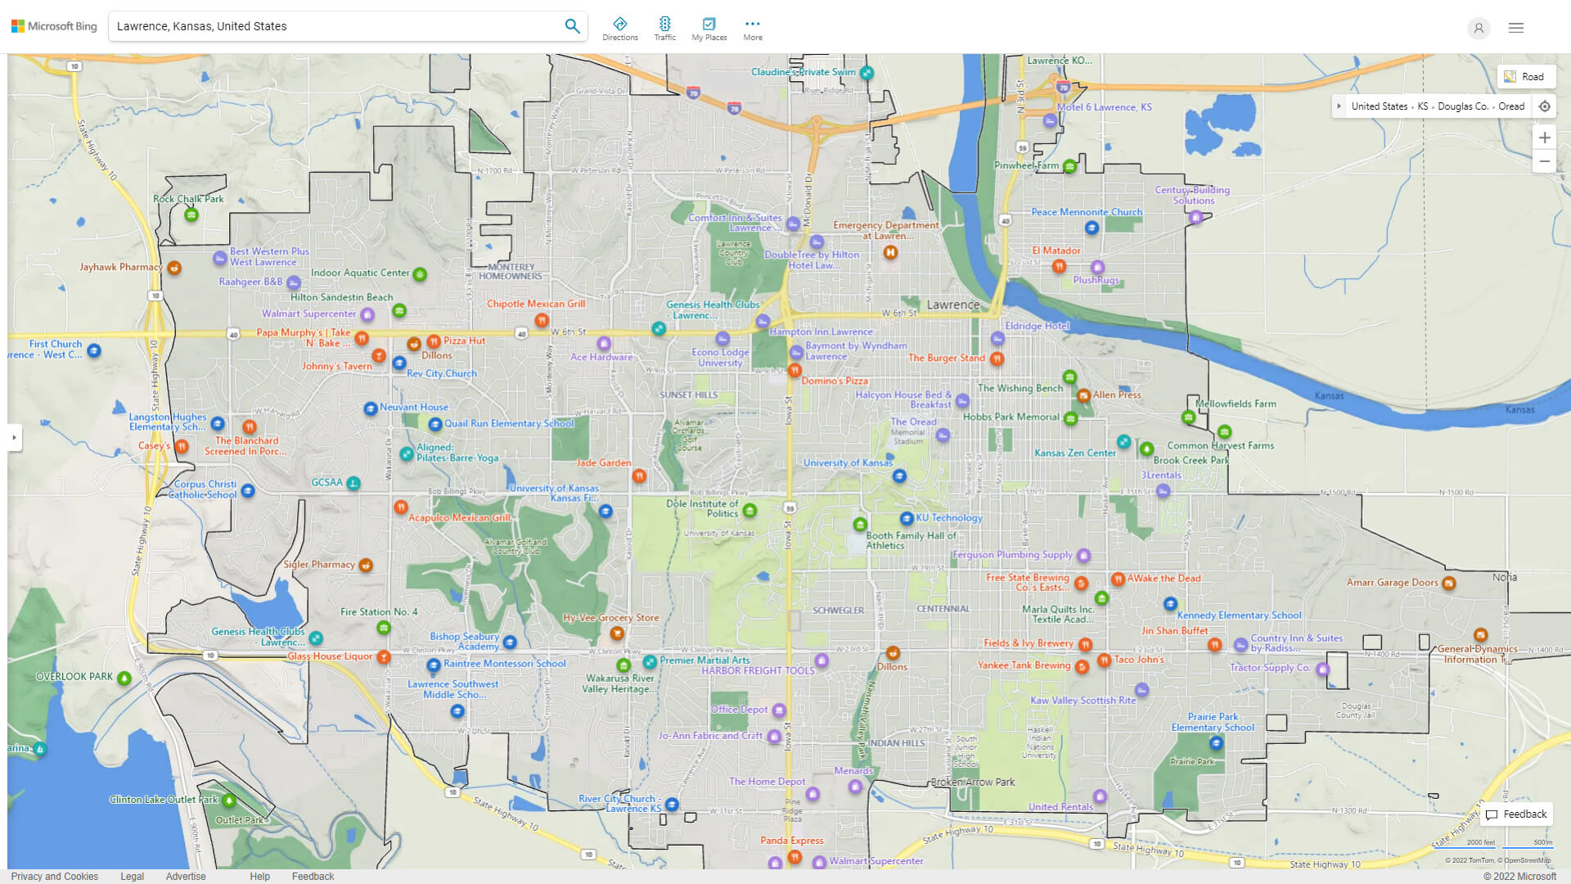Click the account profile icon
This screenshot has height=884, width=1571.
click(x=1479, y=29)
